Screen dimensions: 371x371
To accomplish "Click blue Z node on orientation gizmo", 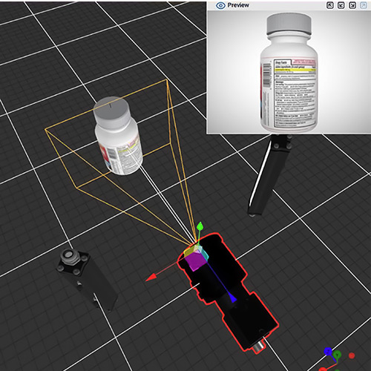I will tap(328, 351).
